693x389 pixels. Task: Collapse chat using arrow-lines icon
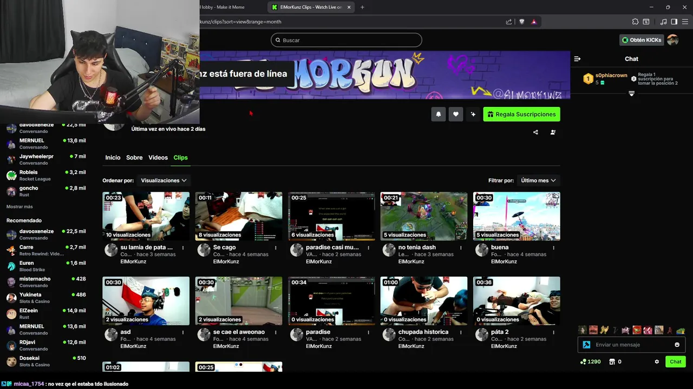point(577,59)
